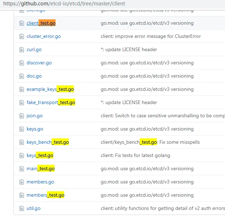Open the keys_test.go file

(40, 156)
